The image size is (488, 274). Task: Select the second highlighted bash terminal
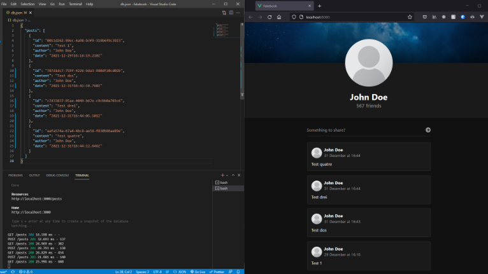click(x=228, y=188)
